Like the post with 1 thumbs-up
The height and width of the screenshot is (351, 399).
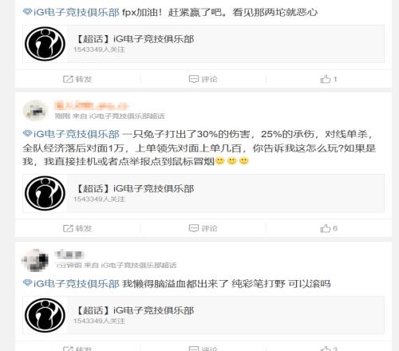(329, 79)
